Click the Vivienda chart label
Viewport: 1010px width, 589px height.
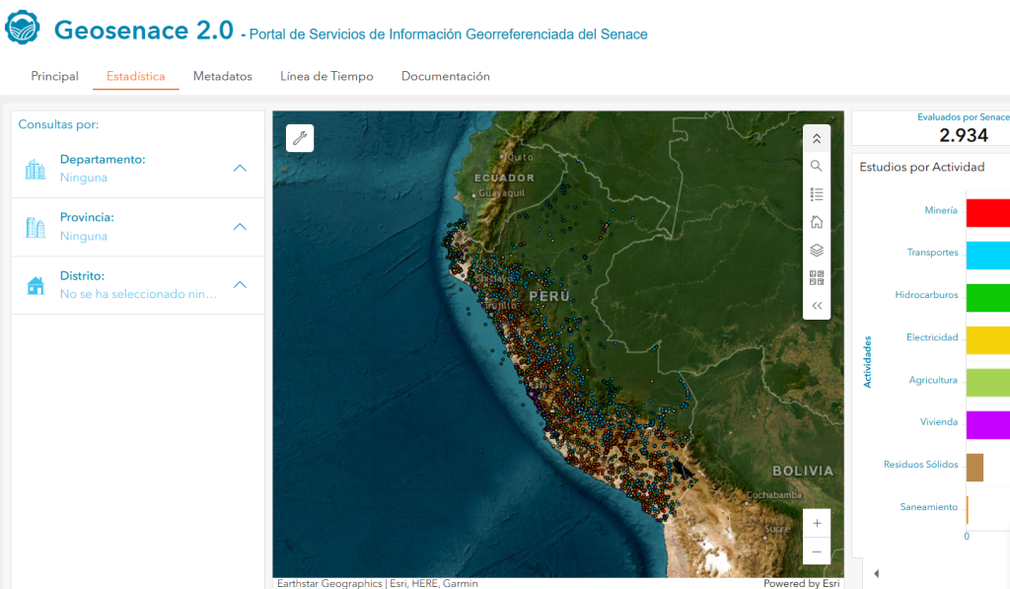pyautogui.click(x=939, y=421)
